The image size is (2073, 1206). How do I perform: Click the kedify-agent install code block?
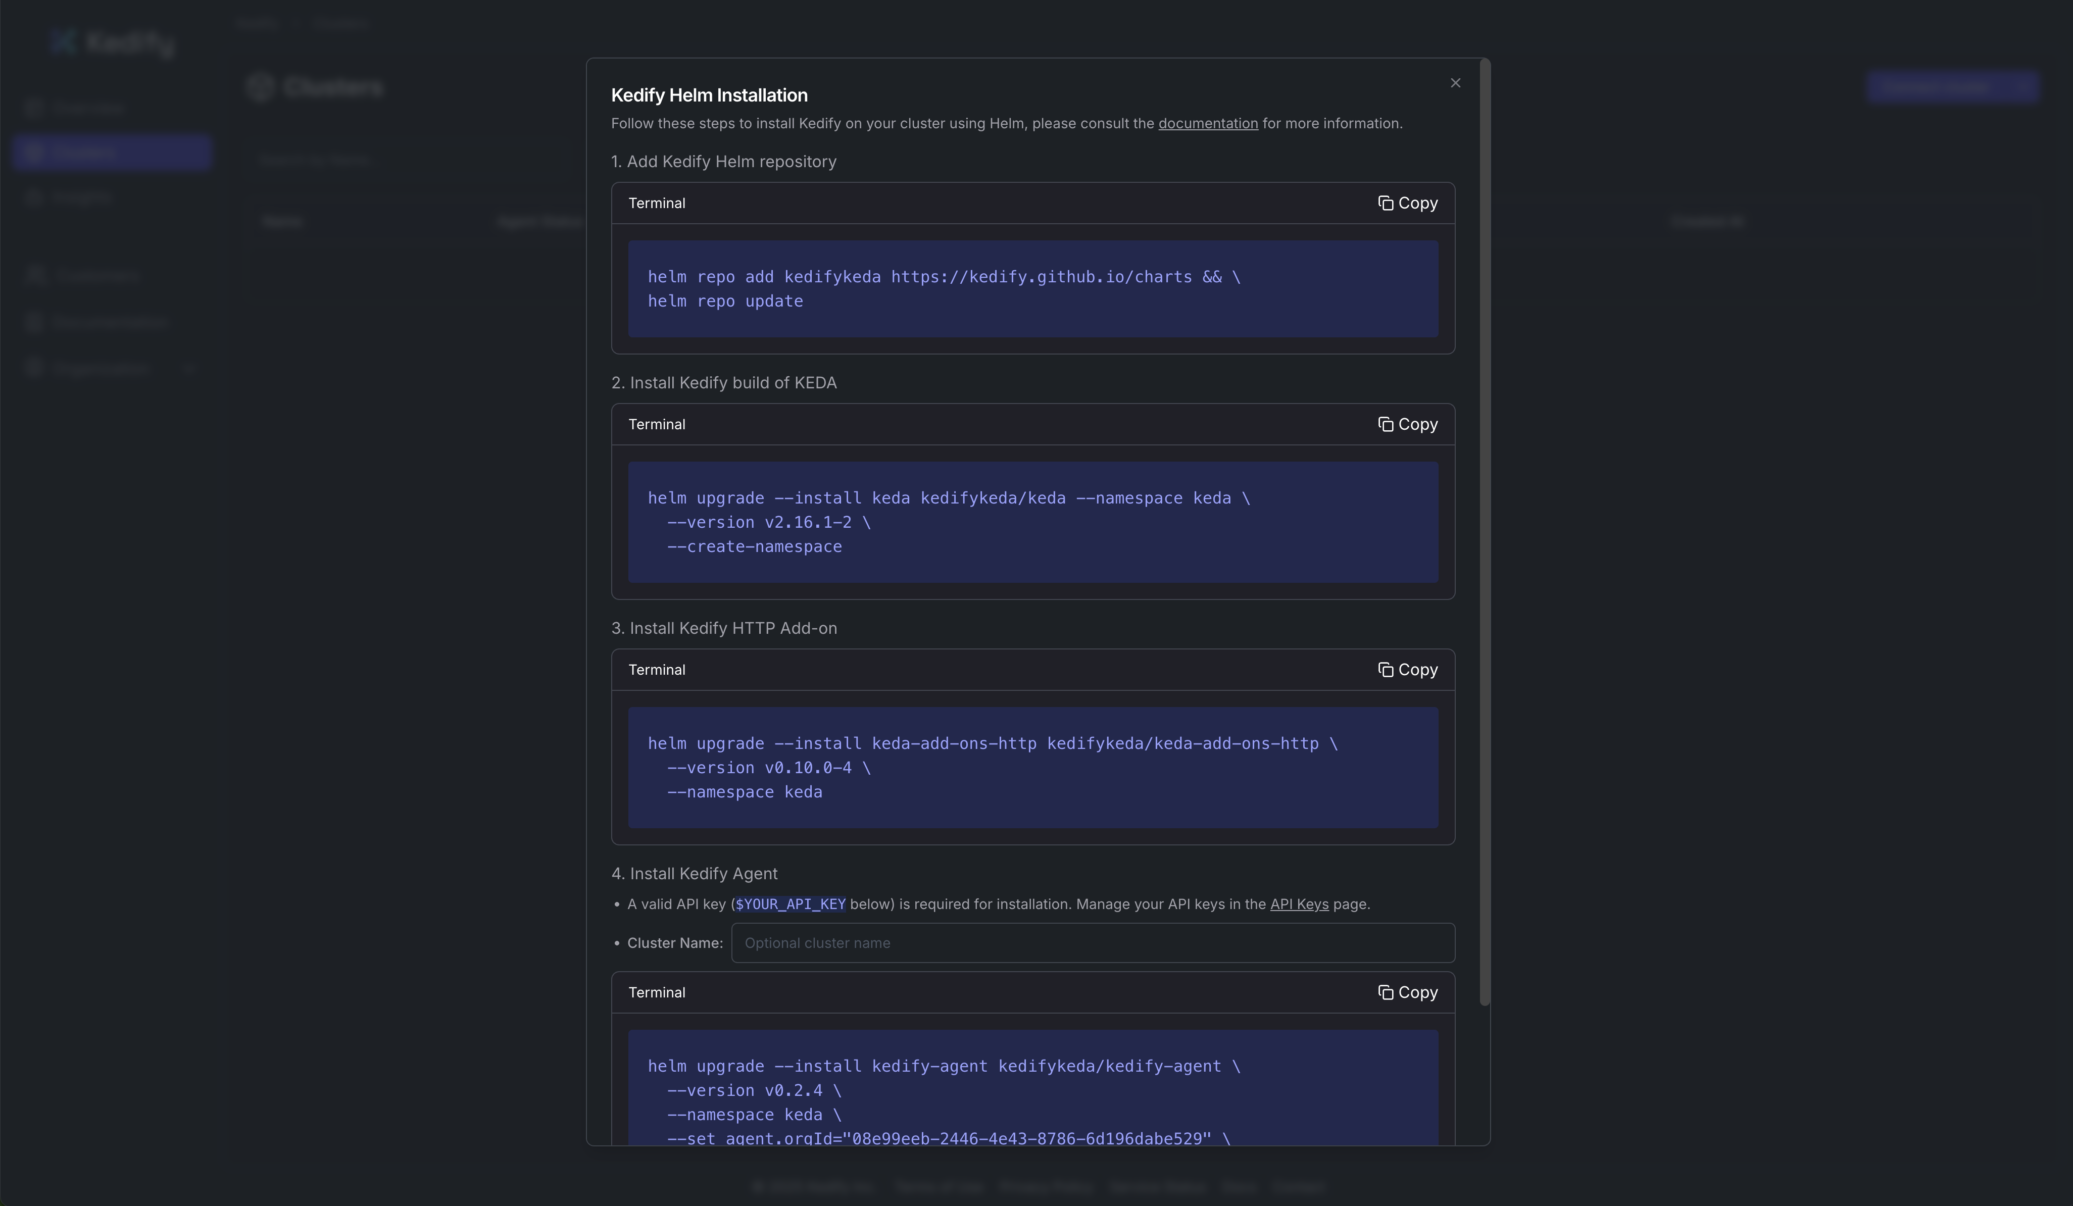(1033, 1087)
